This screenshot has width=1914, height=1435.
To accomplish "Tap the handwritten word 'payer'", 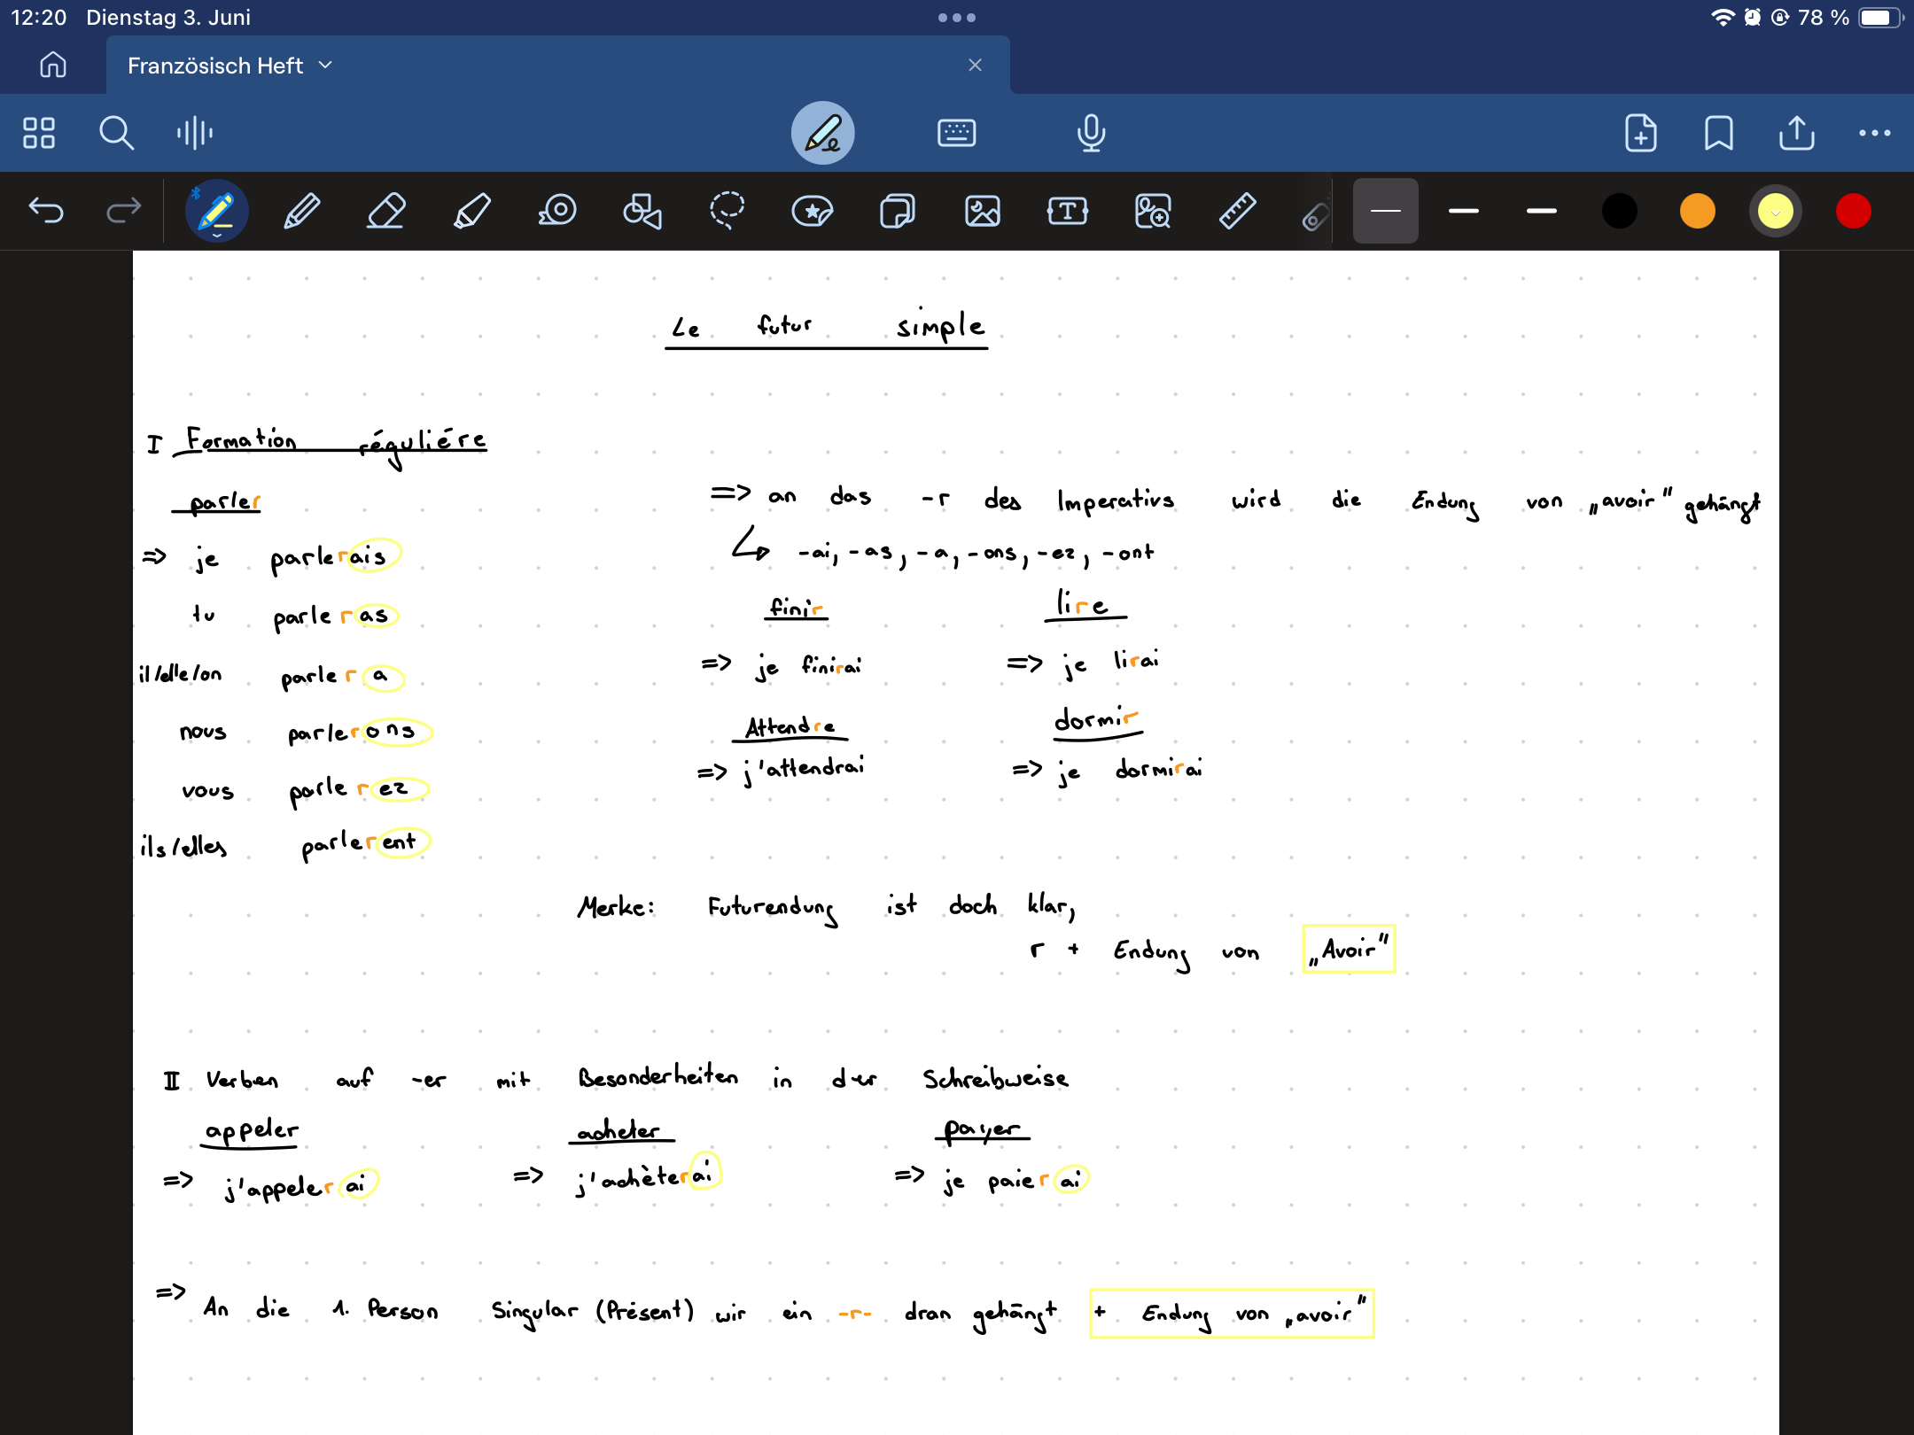I will pyautogui.click(x=983, y=1129).
